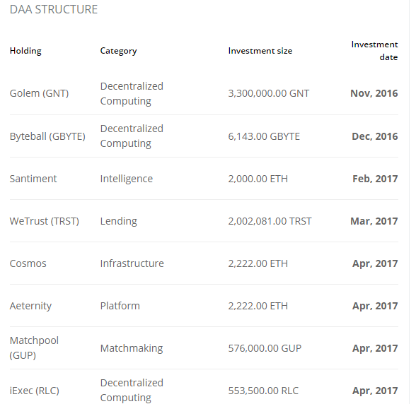416x404 pixels.
Task: Click the 3,300,000.00 GNT investment size
Action: [x=269, y=93]
